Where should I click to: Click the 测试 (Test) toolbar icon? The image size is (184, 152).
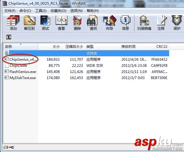[x=45, y=20]
